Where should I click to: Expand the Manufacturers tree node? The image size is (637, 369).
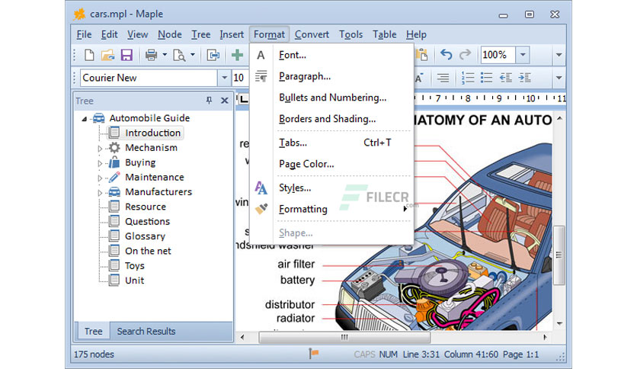(100, 193)
